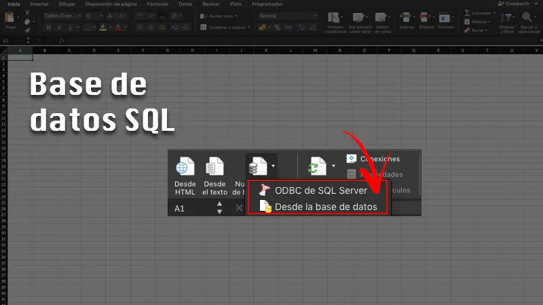Apply red font color A
543x305 pixels.
pos(118,27)
